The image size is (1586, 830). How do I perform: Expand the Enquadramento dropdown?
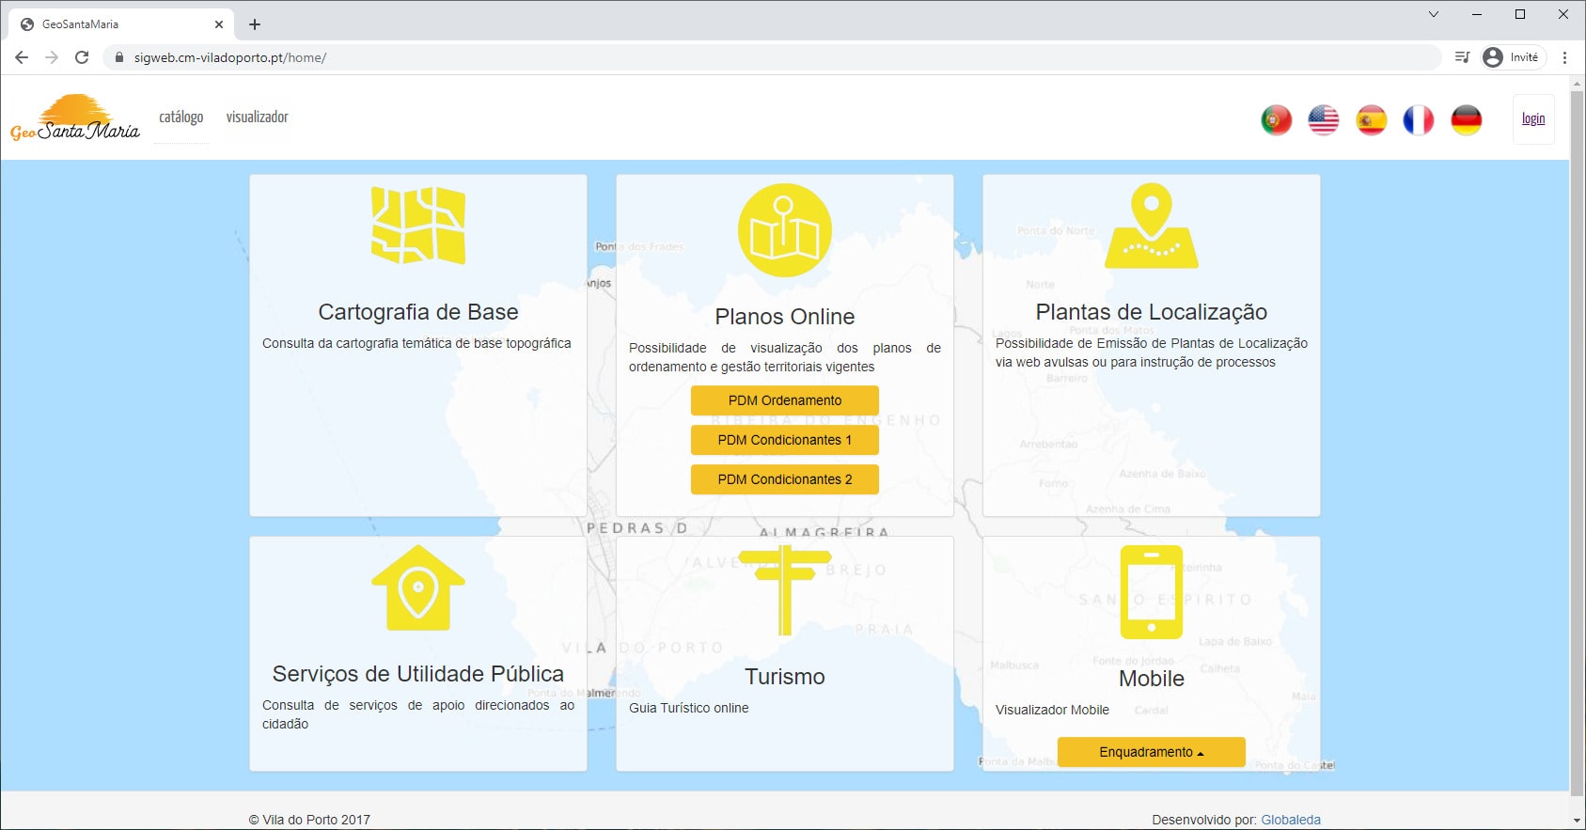pyautogui.click(x=1152, y=752)
